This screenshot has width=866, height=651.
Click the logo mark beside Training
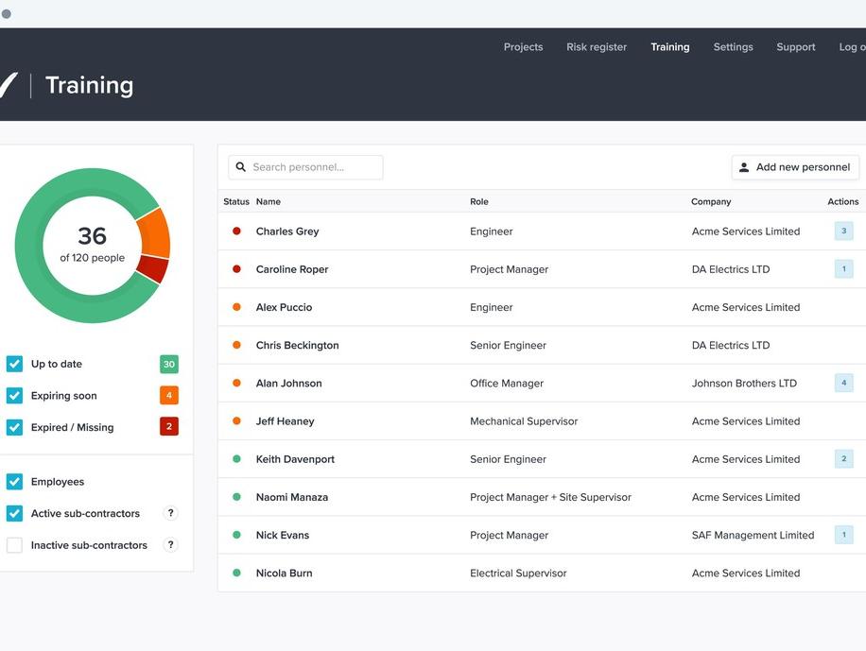tap(8, 86)
